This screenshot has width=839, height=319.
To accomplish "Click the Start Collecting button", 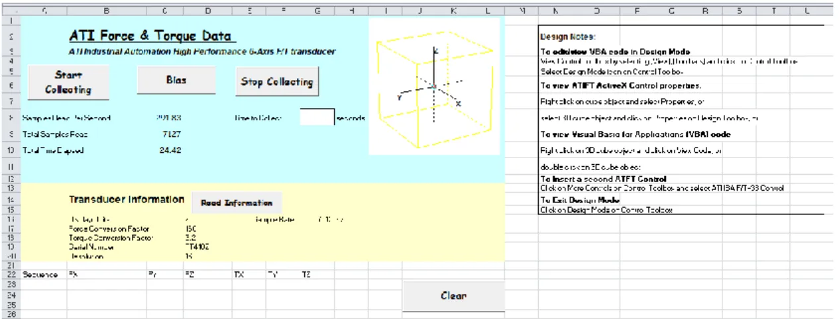I will point(68,82).
